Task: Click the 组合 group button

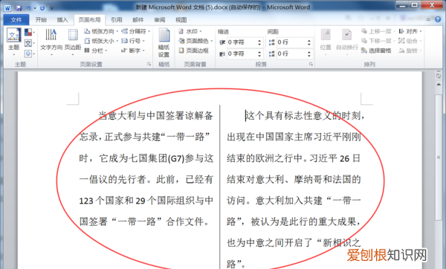Action: tap(409, 41)
